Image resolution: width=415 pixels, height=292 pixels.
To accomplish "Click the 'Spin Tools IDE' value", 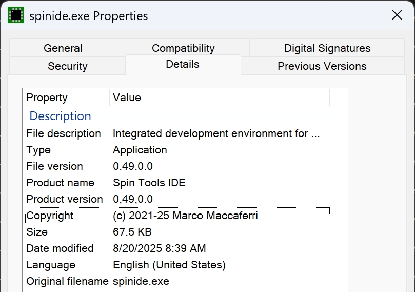I will click(149, 183).
